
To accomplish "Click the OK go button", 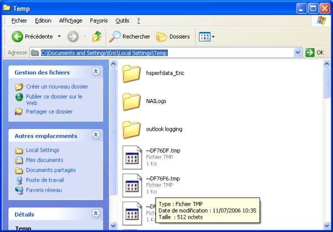I will pos(315,52).
